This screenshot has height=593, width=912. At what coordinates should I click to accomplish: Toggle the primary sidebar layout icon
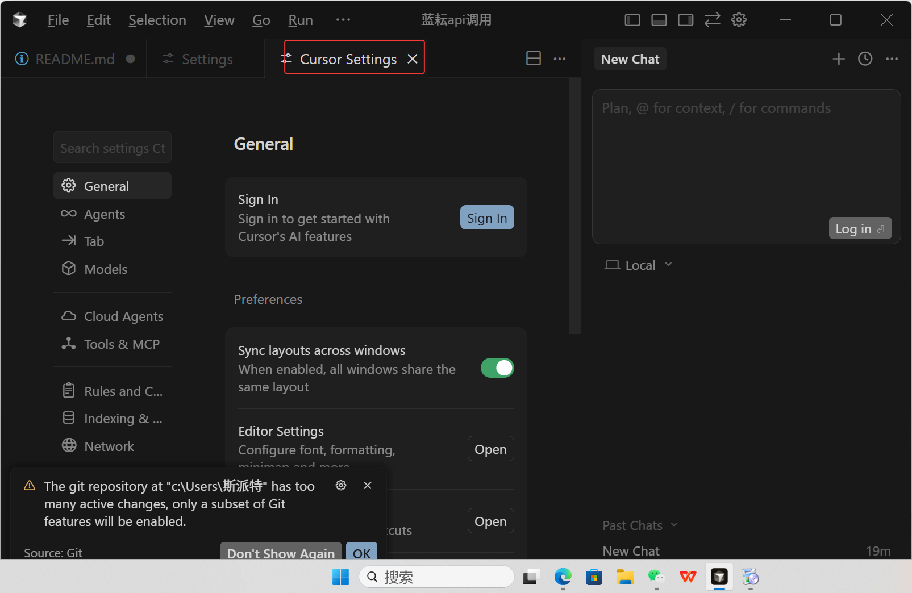(632, 20)
